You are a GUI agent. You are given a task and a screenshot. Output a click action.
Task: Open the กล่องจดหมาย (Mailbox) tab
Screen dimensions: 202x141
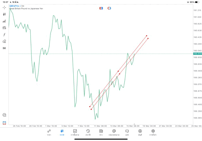click(x=114, y=132)
